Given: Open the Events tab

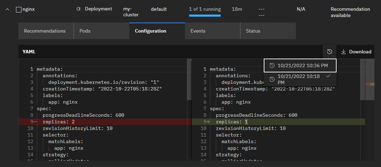Looking at the screenshot, I should coord(198,31).
